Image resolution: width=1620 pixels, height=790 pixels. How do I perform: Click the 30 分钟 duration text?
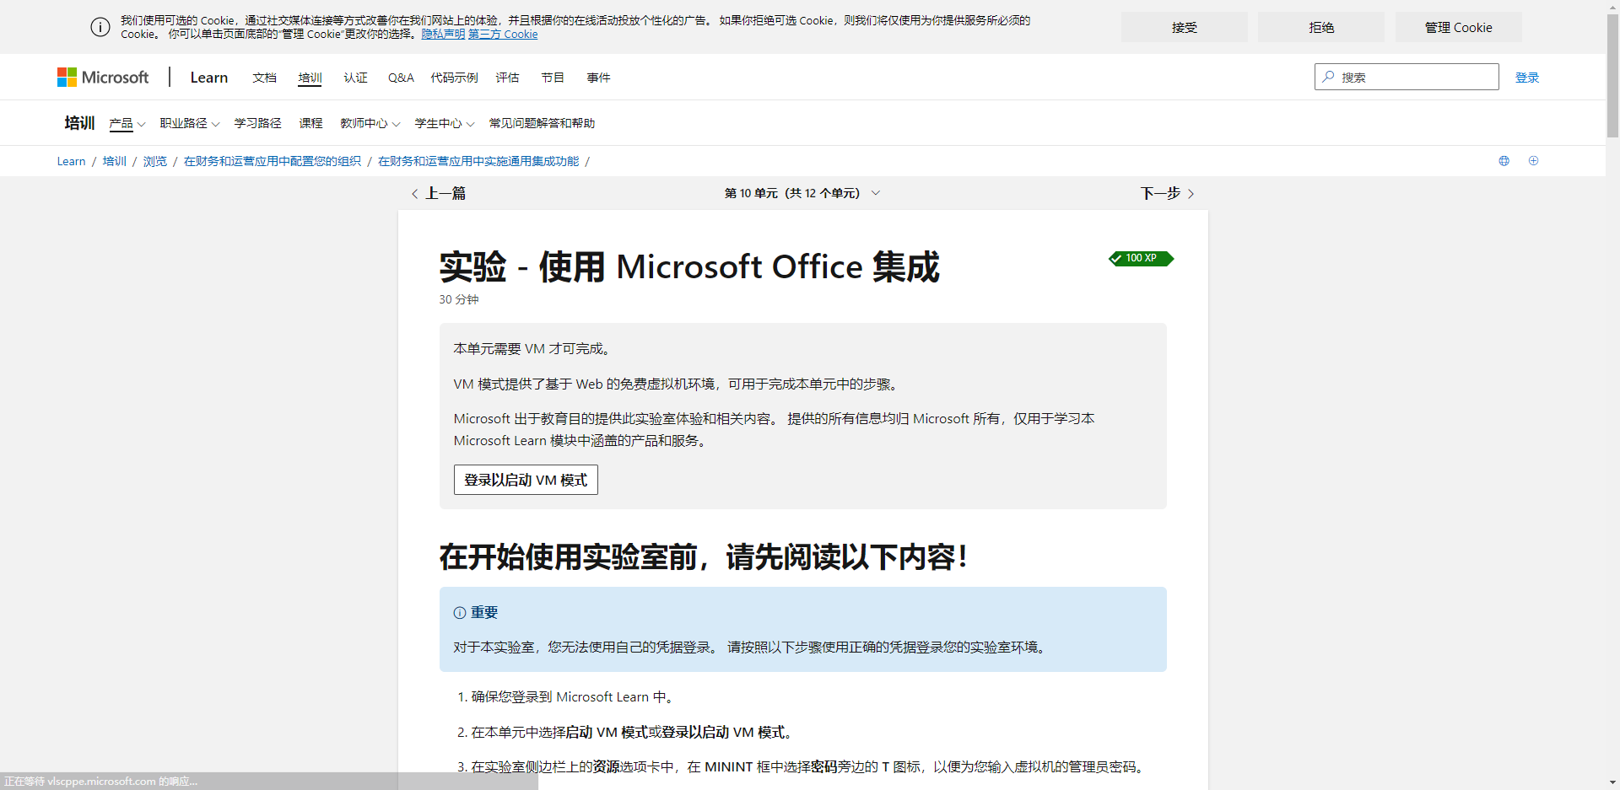pyautogui.click(x=458, y=299)
